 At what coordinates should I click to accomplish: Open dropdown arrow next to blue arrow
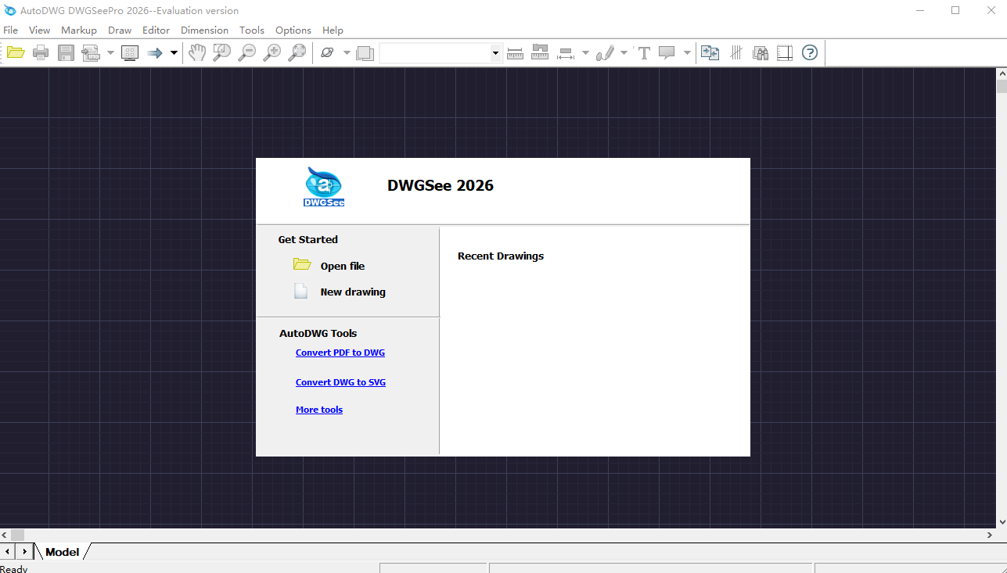(x=174, y=53)
